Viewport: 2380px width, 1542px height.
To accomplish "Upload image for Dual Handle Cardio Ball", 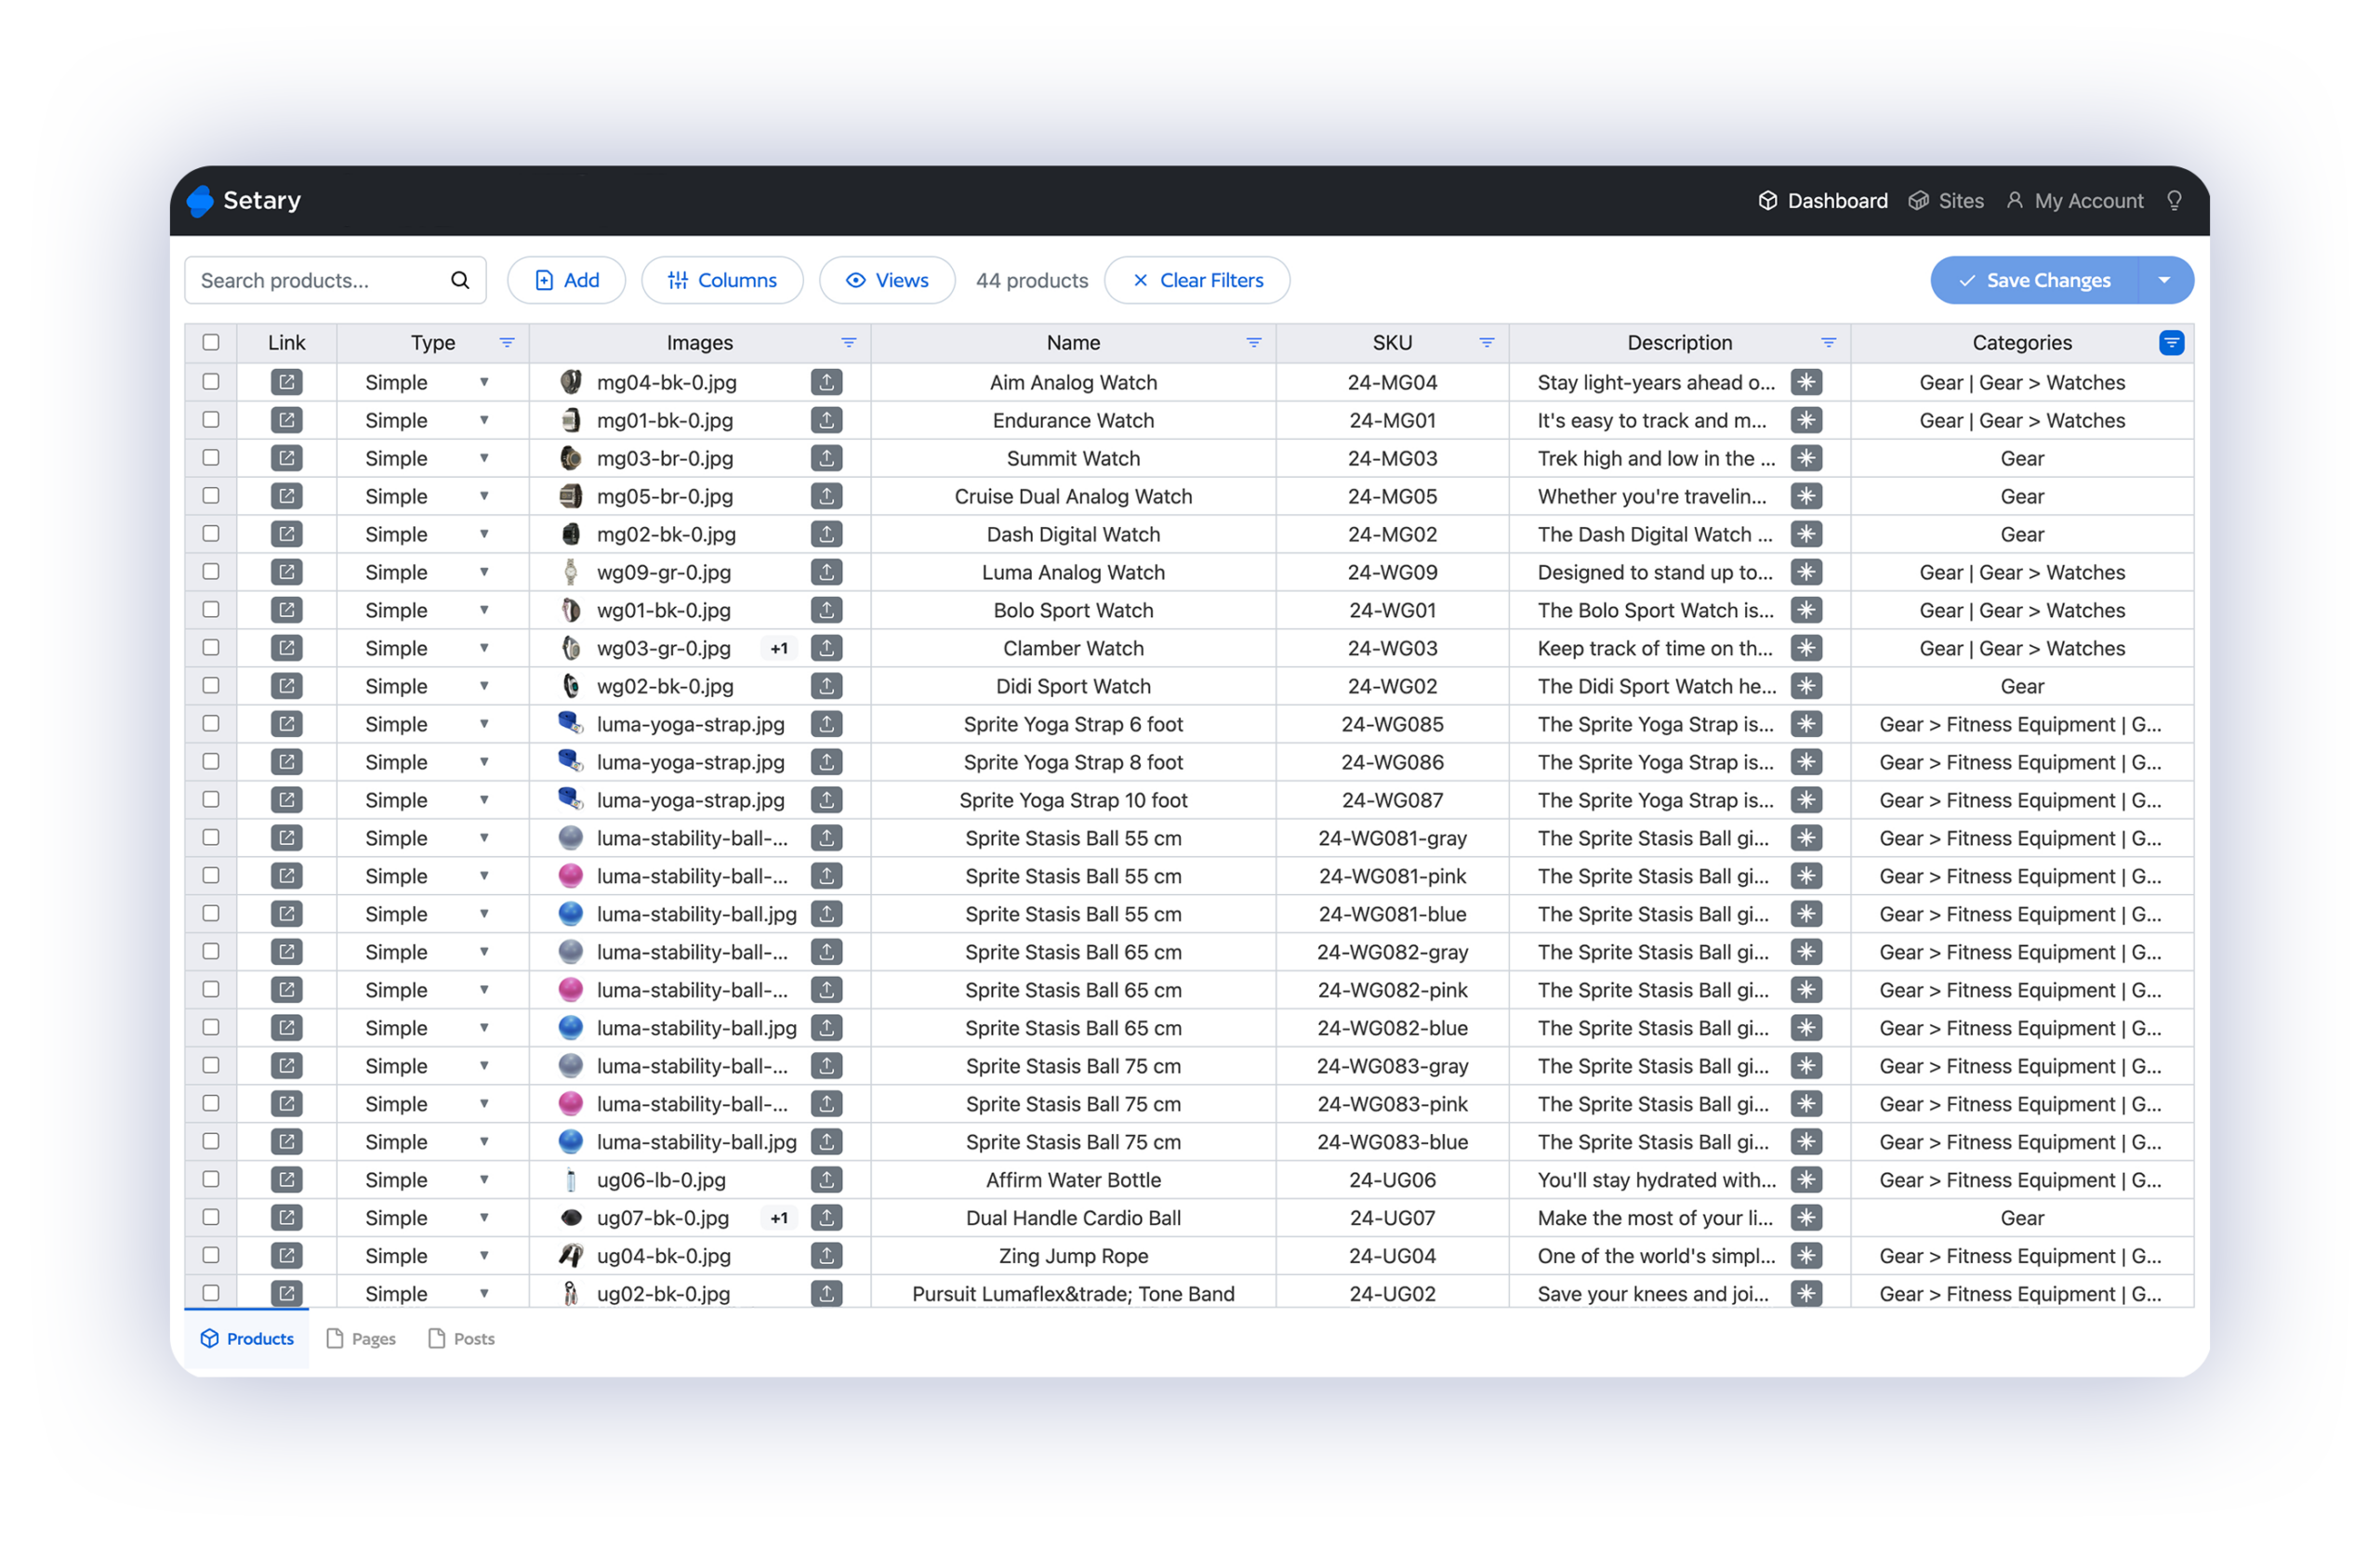I will tap(826, 1217).
